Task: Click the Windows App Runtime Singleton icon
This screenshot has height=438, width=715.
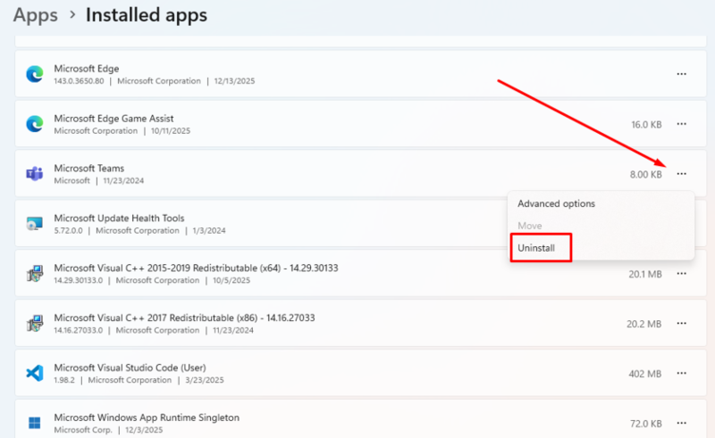Action: [x=34, y=423]
